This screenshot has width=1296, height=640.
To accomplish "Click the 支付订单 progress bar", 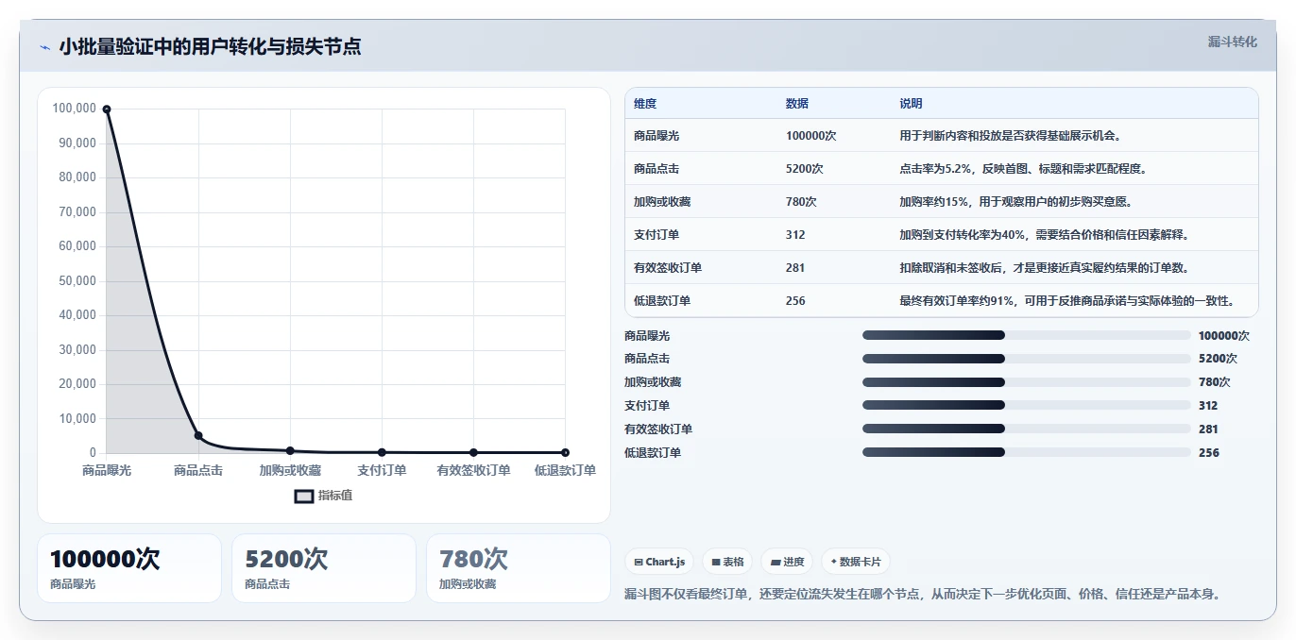I will coord(1026,406).
